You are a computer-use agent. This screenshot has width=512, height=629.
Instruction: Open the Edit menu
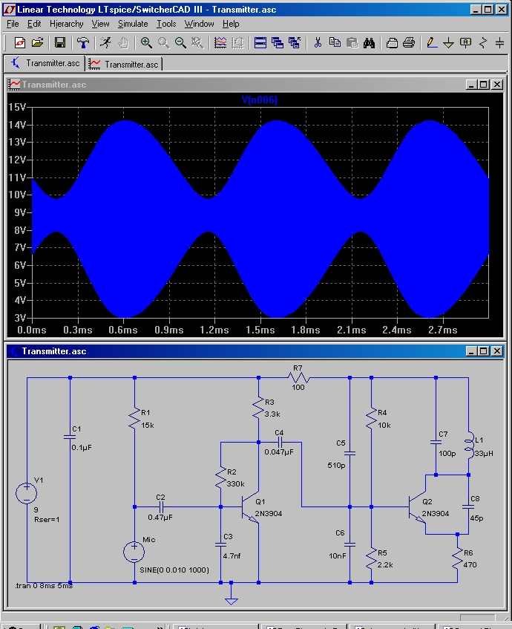click(34, 24)
